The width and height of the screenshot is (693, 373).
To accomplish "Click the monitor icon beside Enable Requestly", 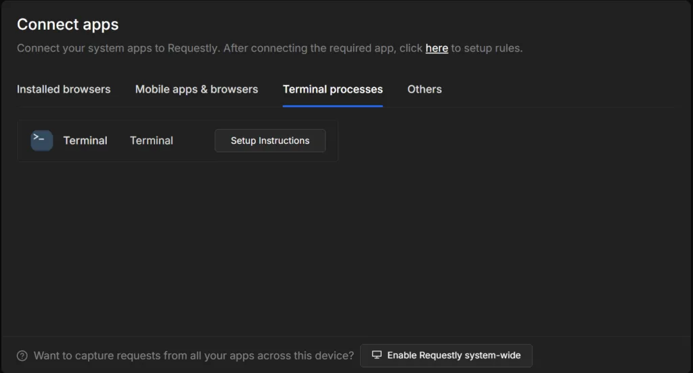I will [x=376, y=355].
